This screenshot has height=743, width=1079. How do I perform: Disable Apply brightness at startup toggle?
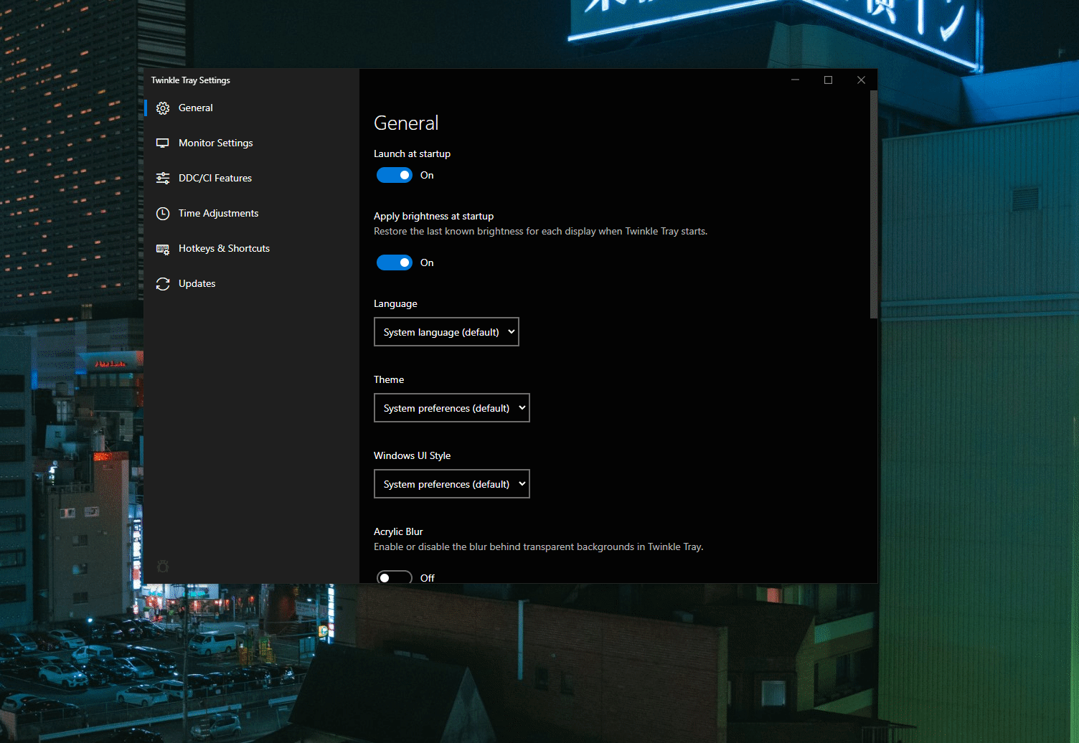pos(395,262)
